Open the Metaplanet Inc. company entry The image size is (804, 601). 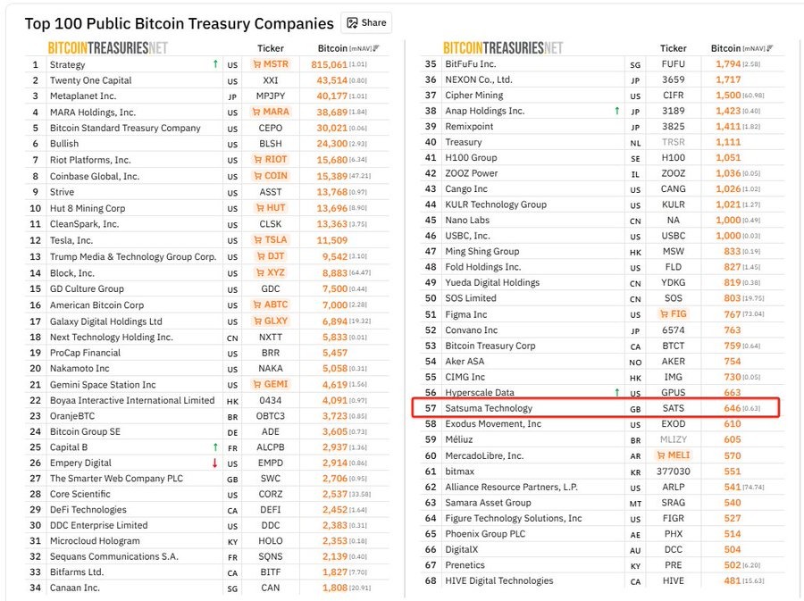(83, 96)
